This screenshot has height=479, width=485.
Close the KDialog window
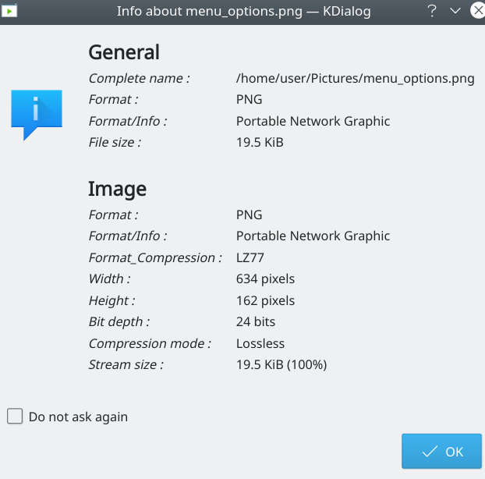pos(478,11)
